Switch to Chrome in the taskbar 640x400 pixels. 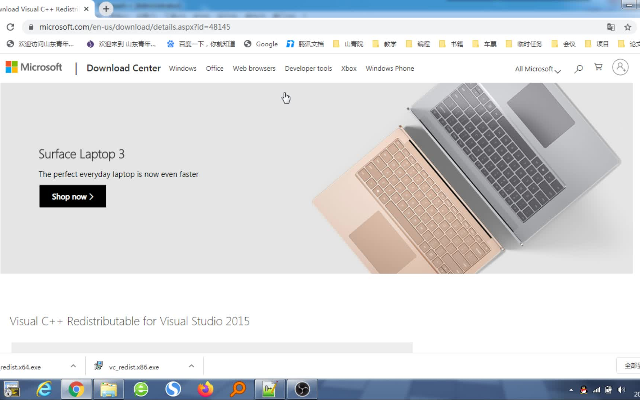click(76, 390)
